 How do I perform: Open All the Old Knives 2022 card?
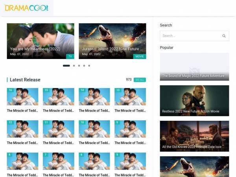194,136
